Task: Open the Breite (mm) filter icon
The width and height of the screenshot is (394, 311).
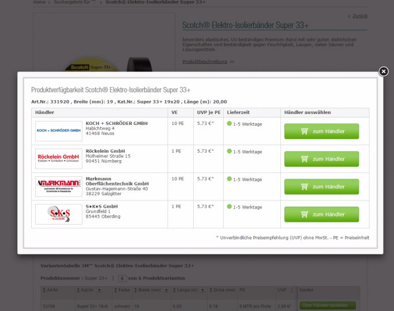Action: coord(166,290)
